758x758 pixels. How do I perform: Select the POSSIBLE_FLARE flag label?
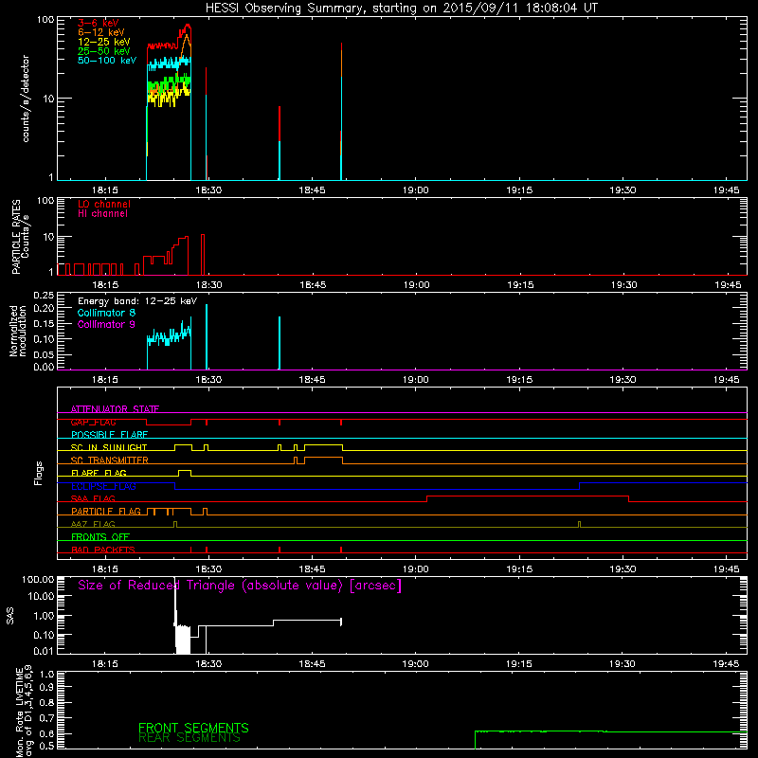pyautogui.click(x=109, y=435)
